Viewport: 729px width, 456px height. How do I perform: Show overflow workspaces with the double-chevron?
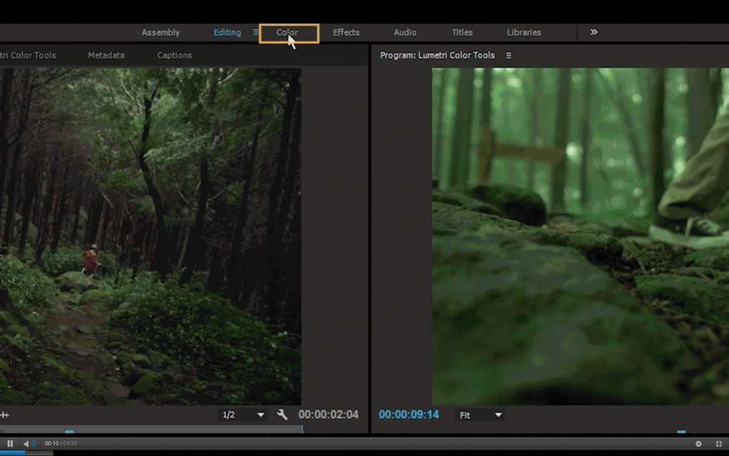[594, 32]
